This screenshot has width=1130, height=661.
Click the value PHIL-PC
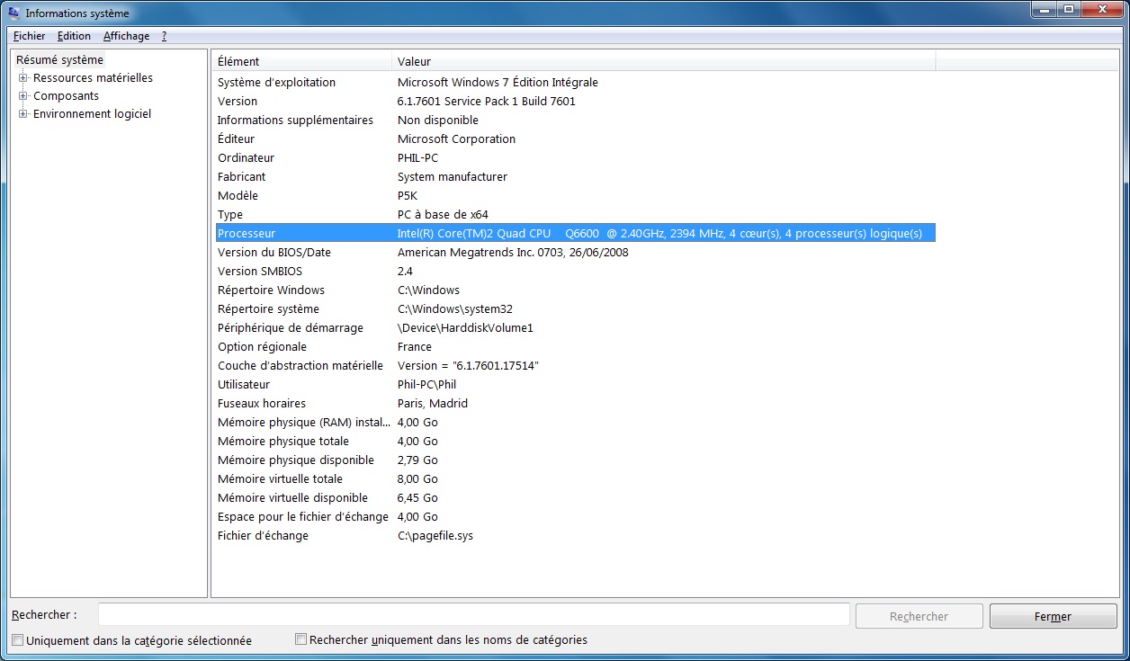pos(417,157)
